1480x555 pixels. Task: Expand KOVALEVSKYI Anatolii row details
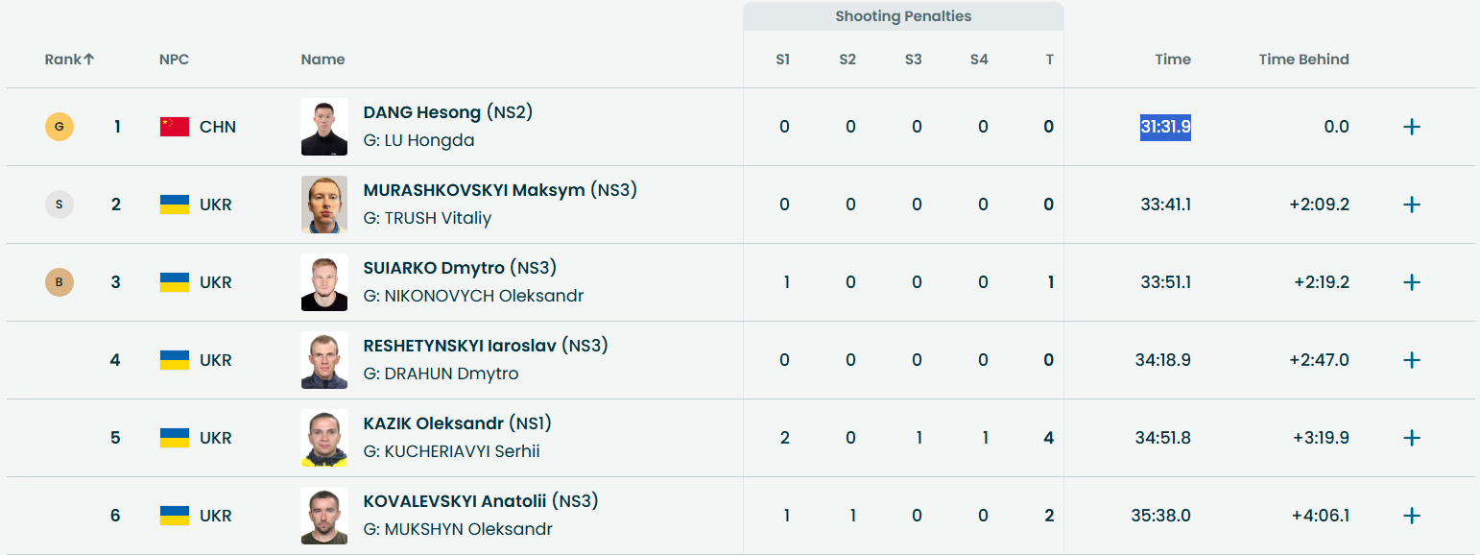point(1411,516)
